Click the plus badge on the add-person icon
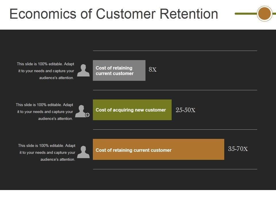 [x=87, y=115]
